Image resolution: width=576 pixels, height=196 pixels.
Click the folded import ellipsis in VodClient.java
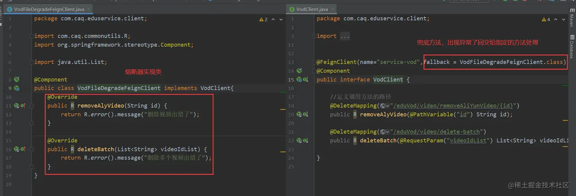pos(344,36)
